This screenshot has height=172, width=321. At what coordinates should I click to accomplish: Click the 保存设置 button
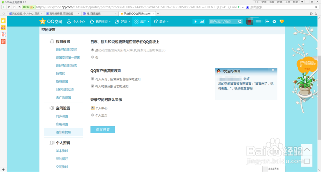click(103, 129)
